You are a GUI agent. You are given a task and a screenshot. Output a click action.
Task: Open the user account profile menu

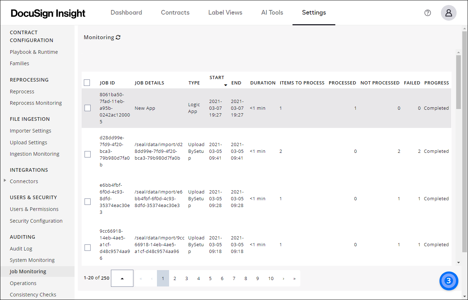pyautogui.click(x=448, y=13)
